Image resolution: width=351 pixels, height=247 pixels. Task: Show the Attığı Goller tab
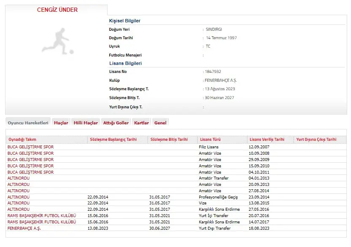pos(116,123)
